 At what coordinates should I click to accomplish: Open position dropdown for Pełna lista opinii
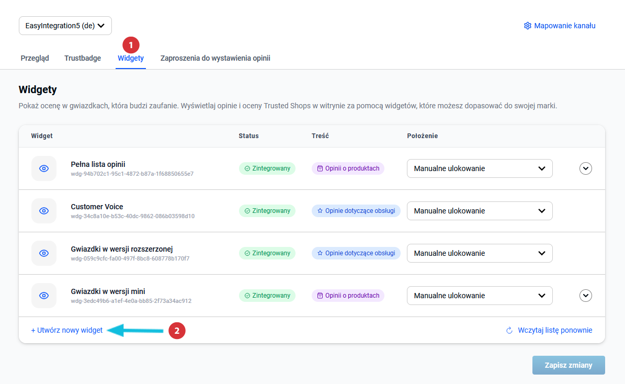(479, 168)
